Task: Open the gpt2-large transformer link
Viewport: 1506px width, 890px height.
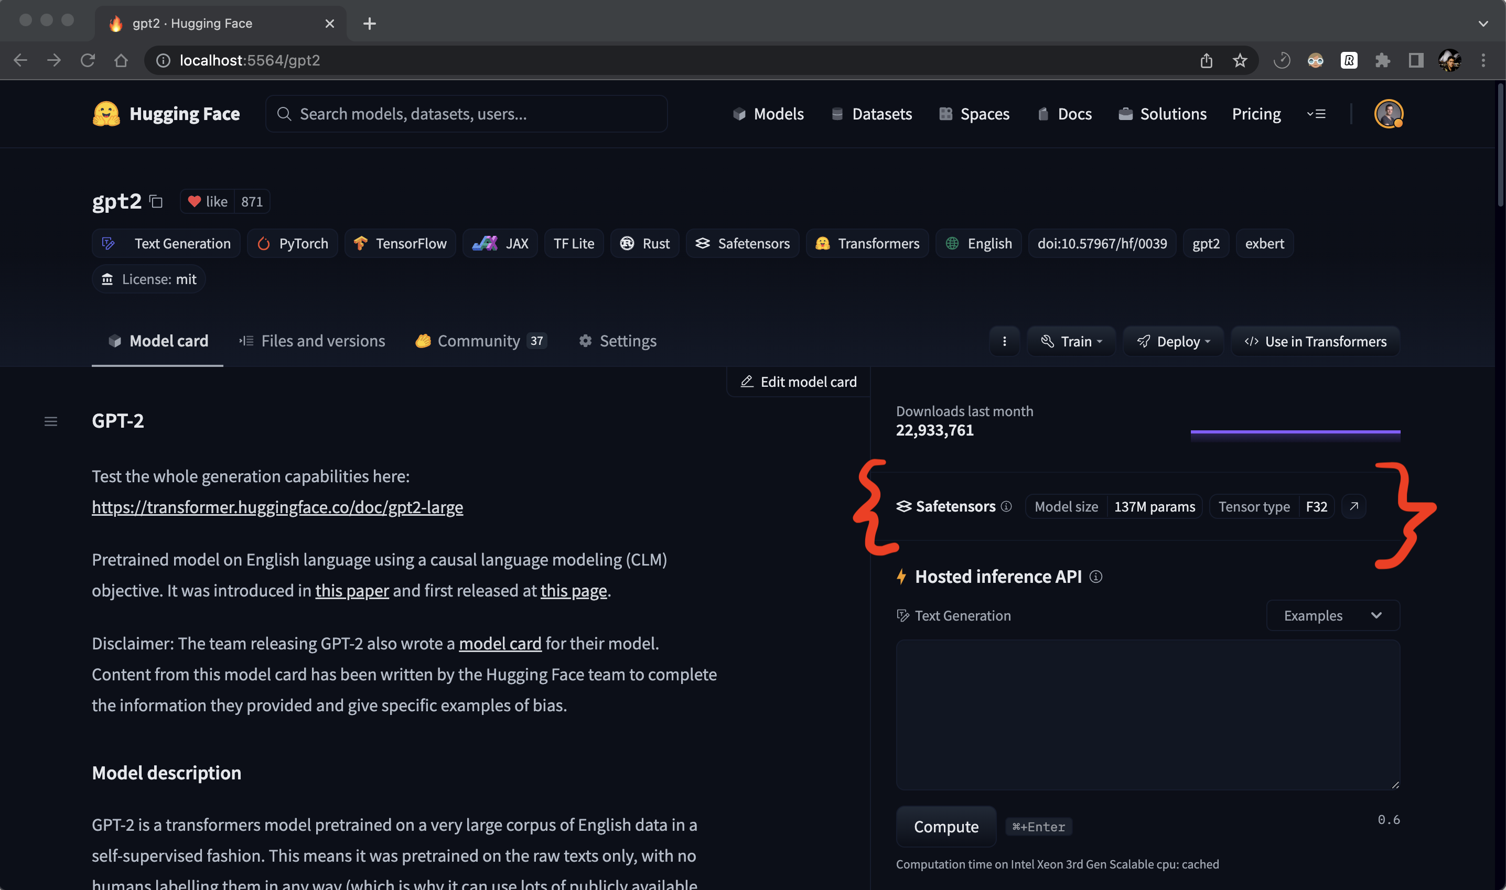Action: (277, 507)
